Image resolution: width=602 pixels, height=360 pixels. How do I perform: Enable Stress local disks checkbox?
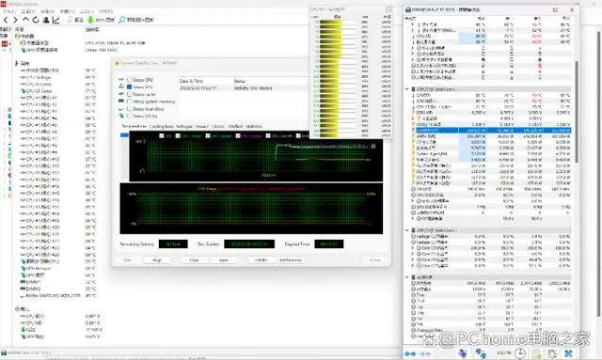coord(130,109)
